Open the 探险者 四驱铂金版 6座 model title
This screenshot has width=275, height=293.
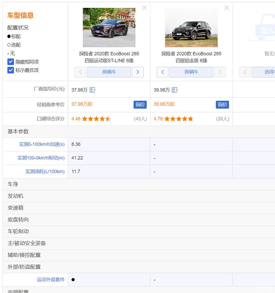[x=191, y=57]
